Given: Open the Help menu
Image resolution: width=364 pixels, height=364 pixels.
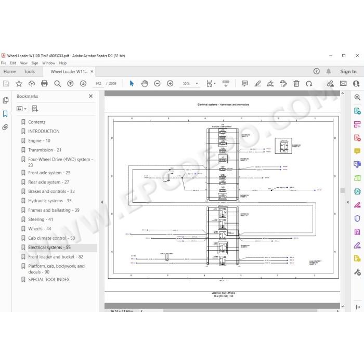Looking at the screenshot, I should click(x=63, y=63).
